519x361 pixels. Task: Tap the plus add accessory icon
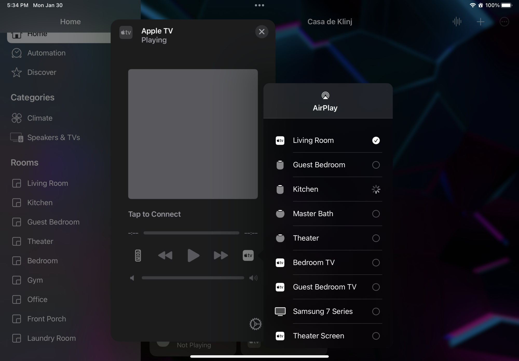(481, 22)
